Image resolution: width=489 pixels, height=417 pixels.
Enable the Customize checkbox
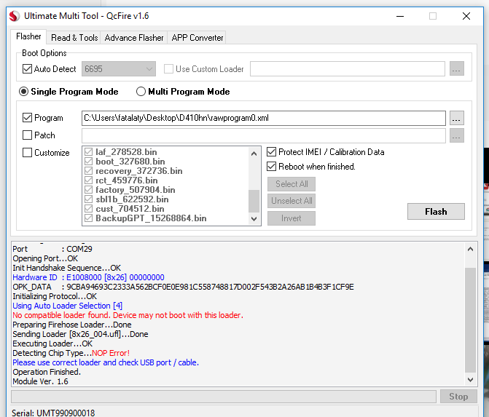point(27,153)
